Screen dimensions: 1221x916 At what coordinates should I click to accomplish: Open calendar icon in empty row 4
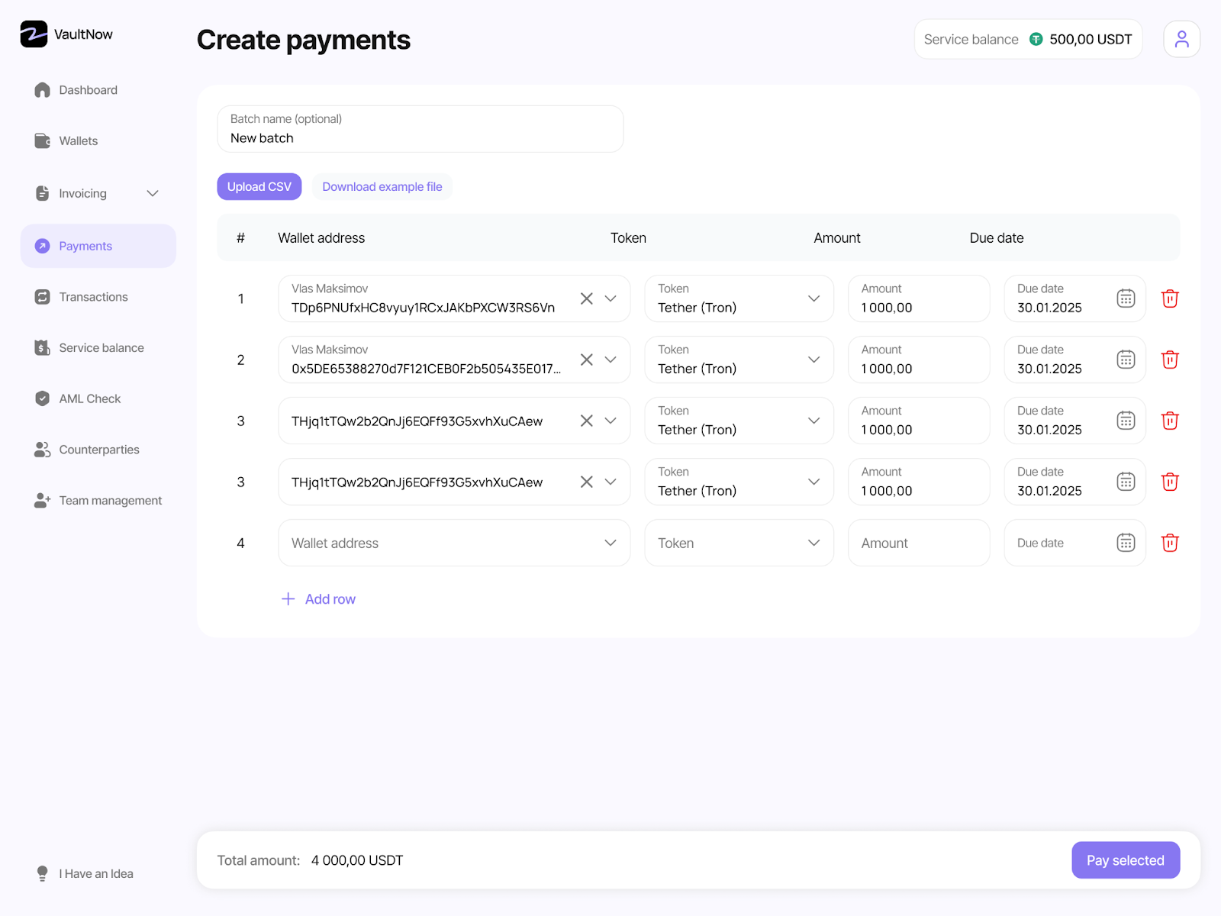(x=1126, y=543)
